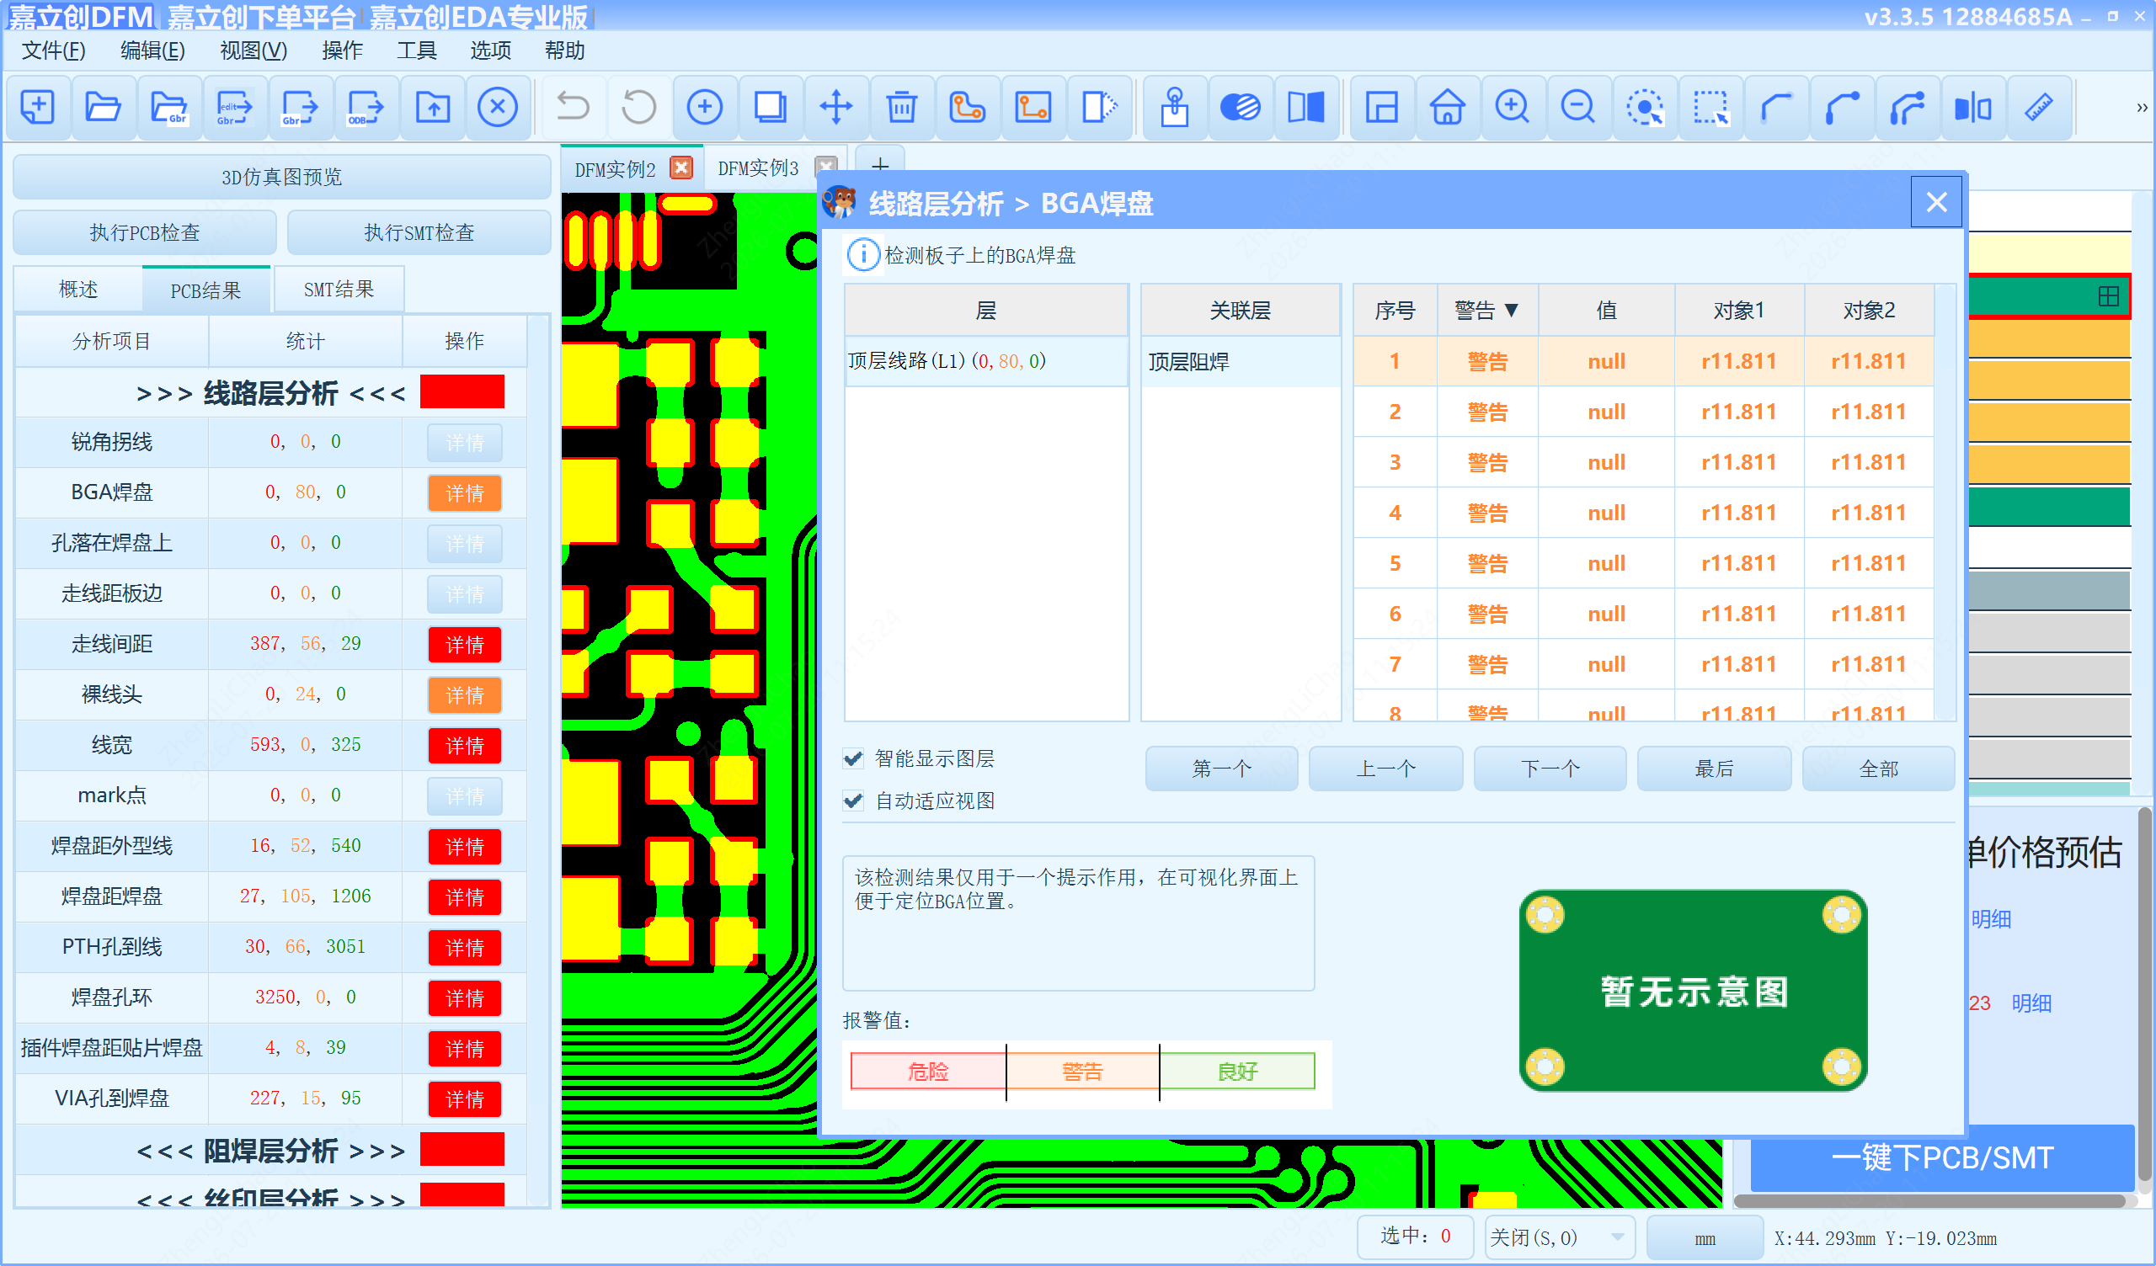Click the zoom out magnifier icon
The height and width of the screenshot is (1266, 2156).
(x=1577, y=108)
